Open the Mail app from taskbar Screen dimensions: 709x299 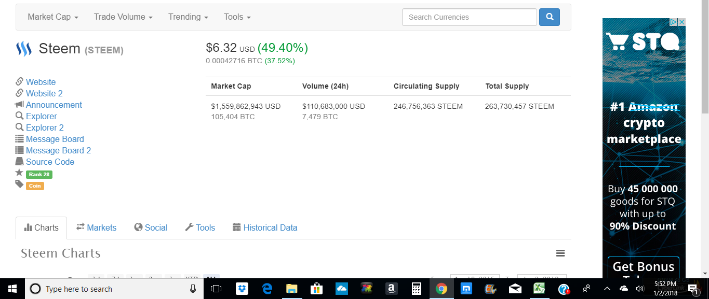515,289
